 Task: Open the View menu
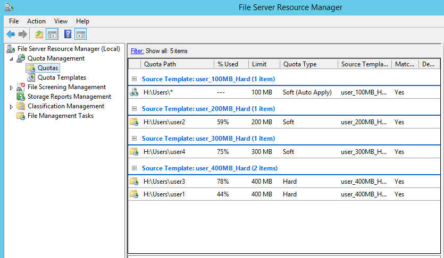coord(61,21)
